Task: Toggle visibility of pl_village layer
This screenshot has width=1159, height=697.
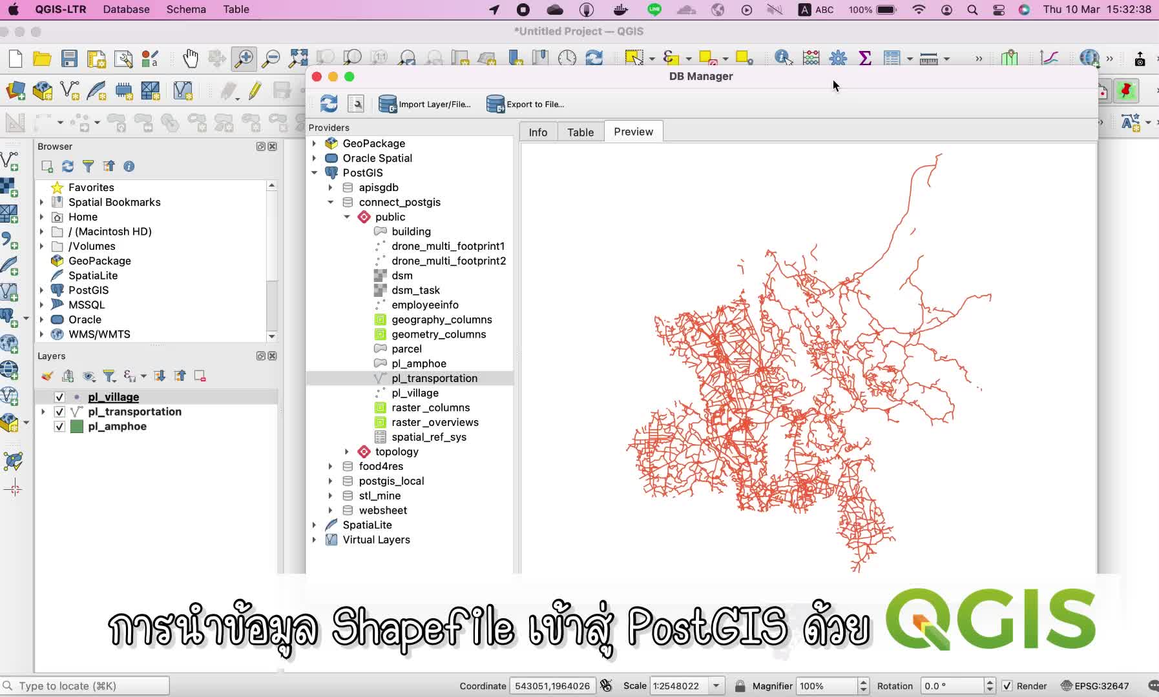Action: coord(59,397)
